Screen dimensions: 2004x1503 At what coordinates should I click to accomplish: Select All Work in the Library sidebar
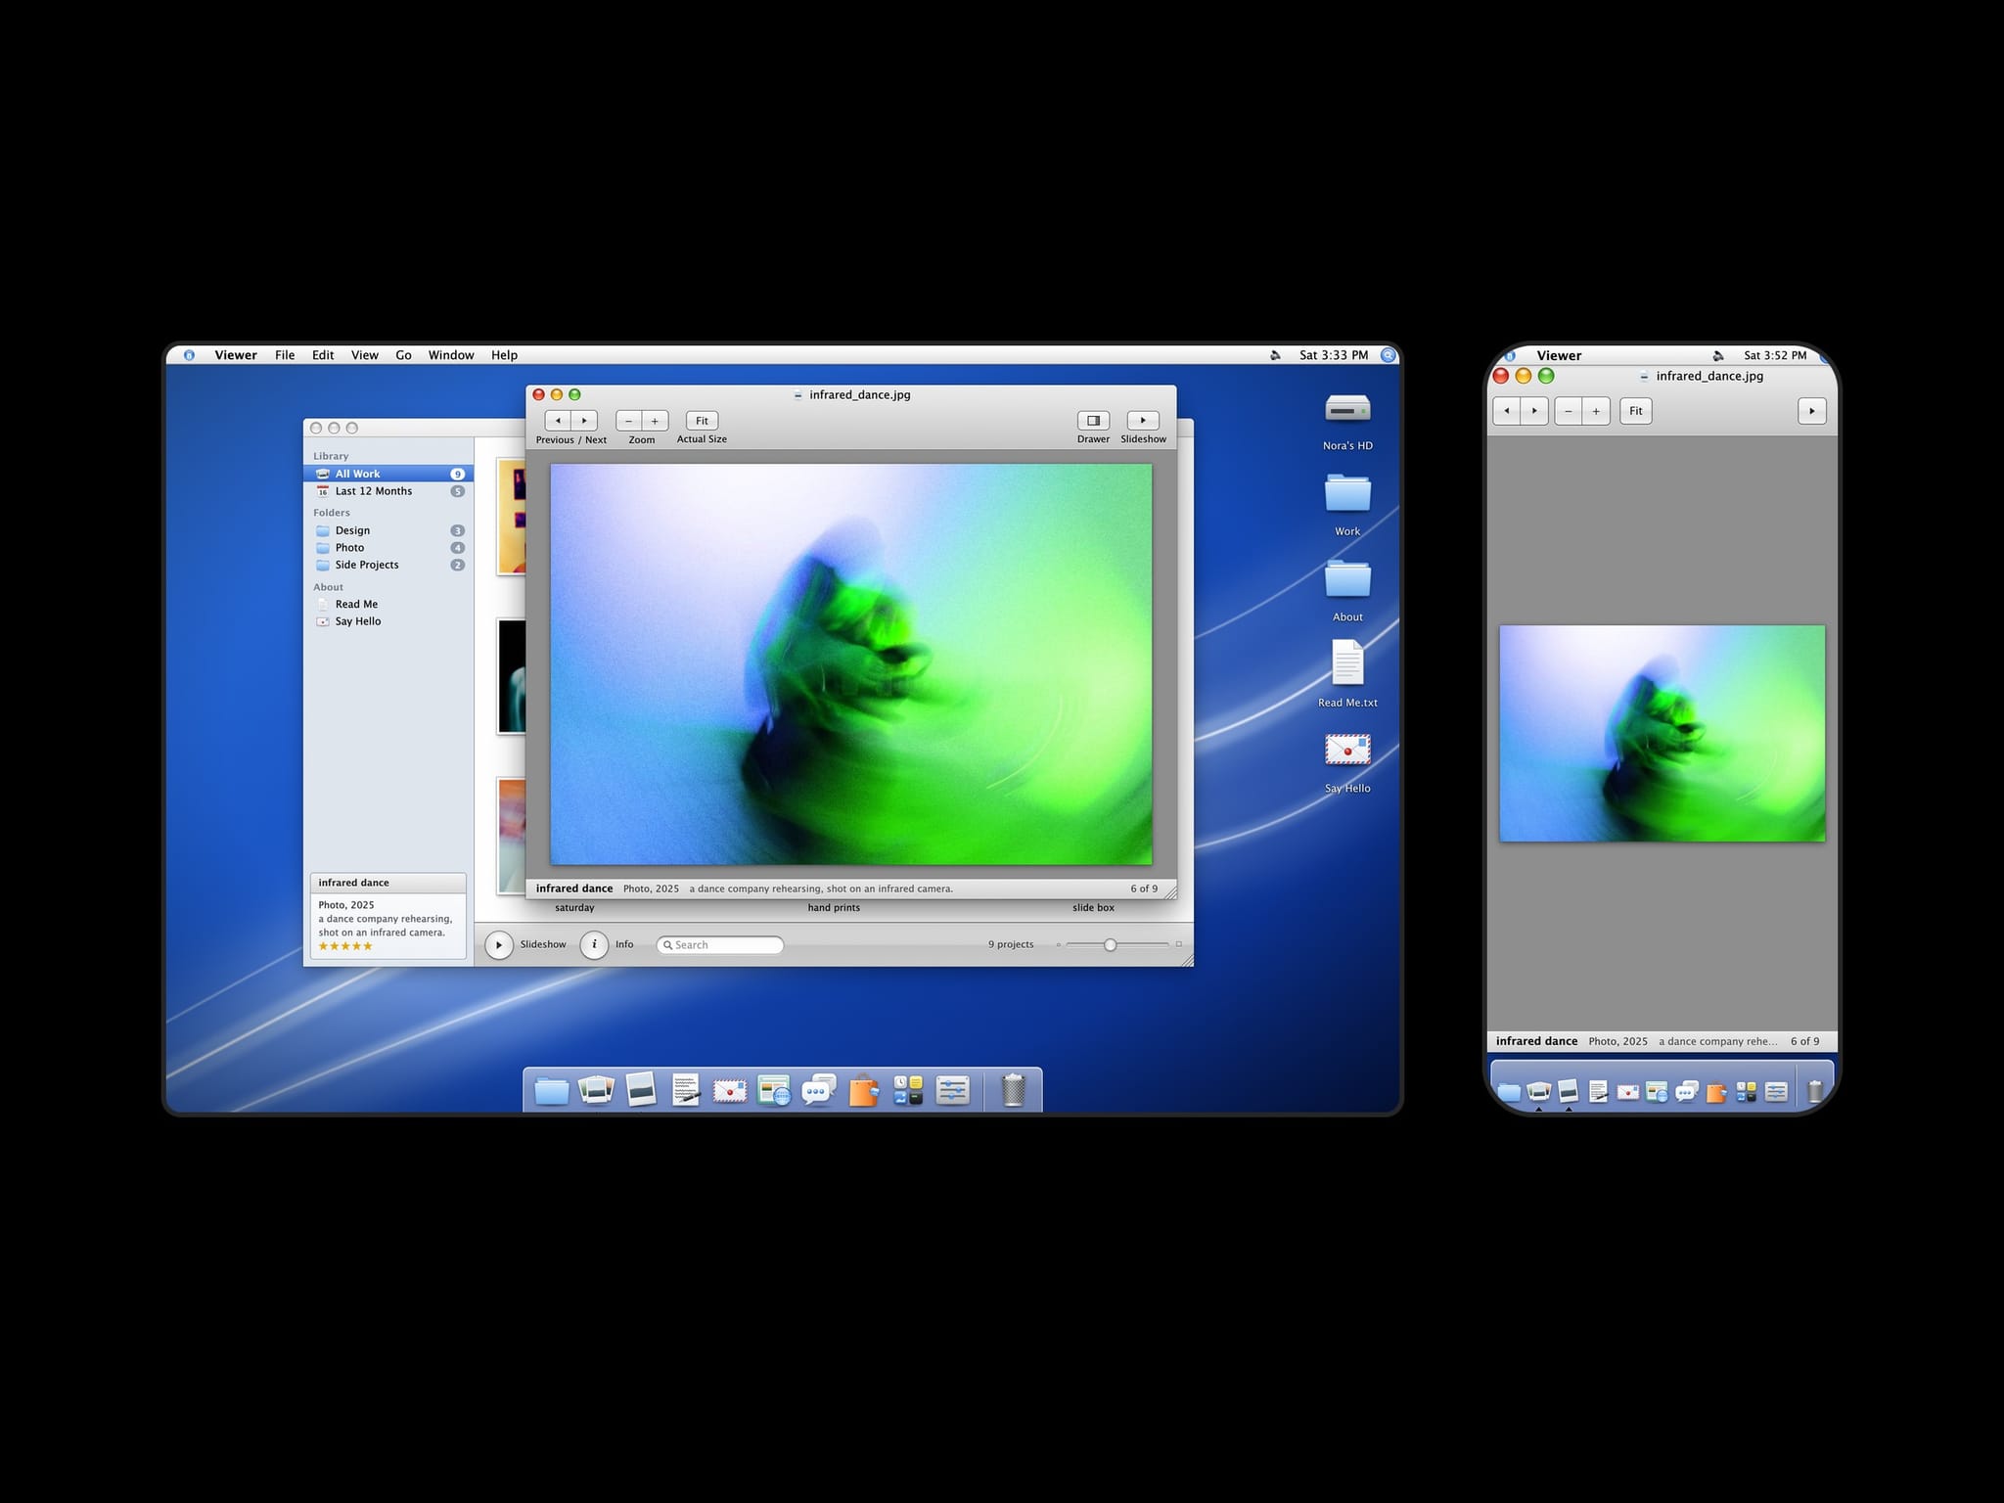[388, 474]
